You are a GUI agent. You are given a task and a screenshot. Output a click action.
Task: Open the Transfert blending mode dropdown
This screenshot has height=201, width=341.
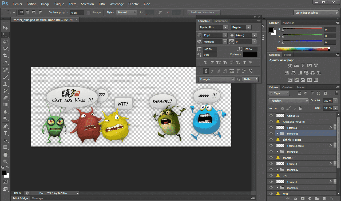(x=288, y=101)
